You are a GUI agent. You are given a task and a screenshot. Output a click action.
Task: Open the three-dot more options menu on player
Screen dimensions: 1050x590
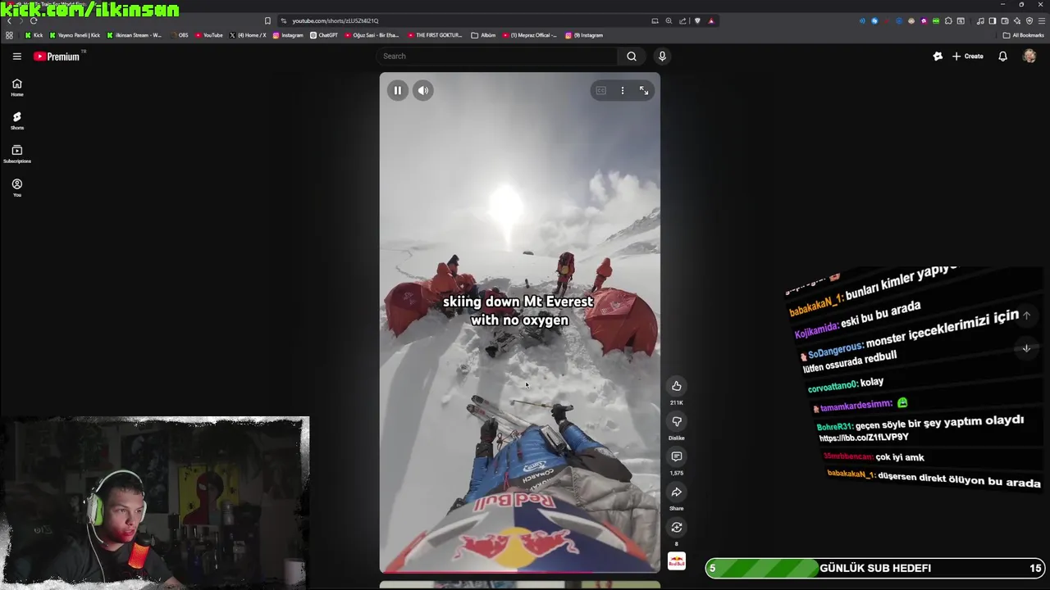[x=623, y=91]
